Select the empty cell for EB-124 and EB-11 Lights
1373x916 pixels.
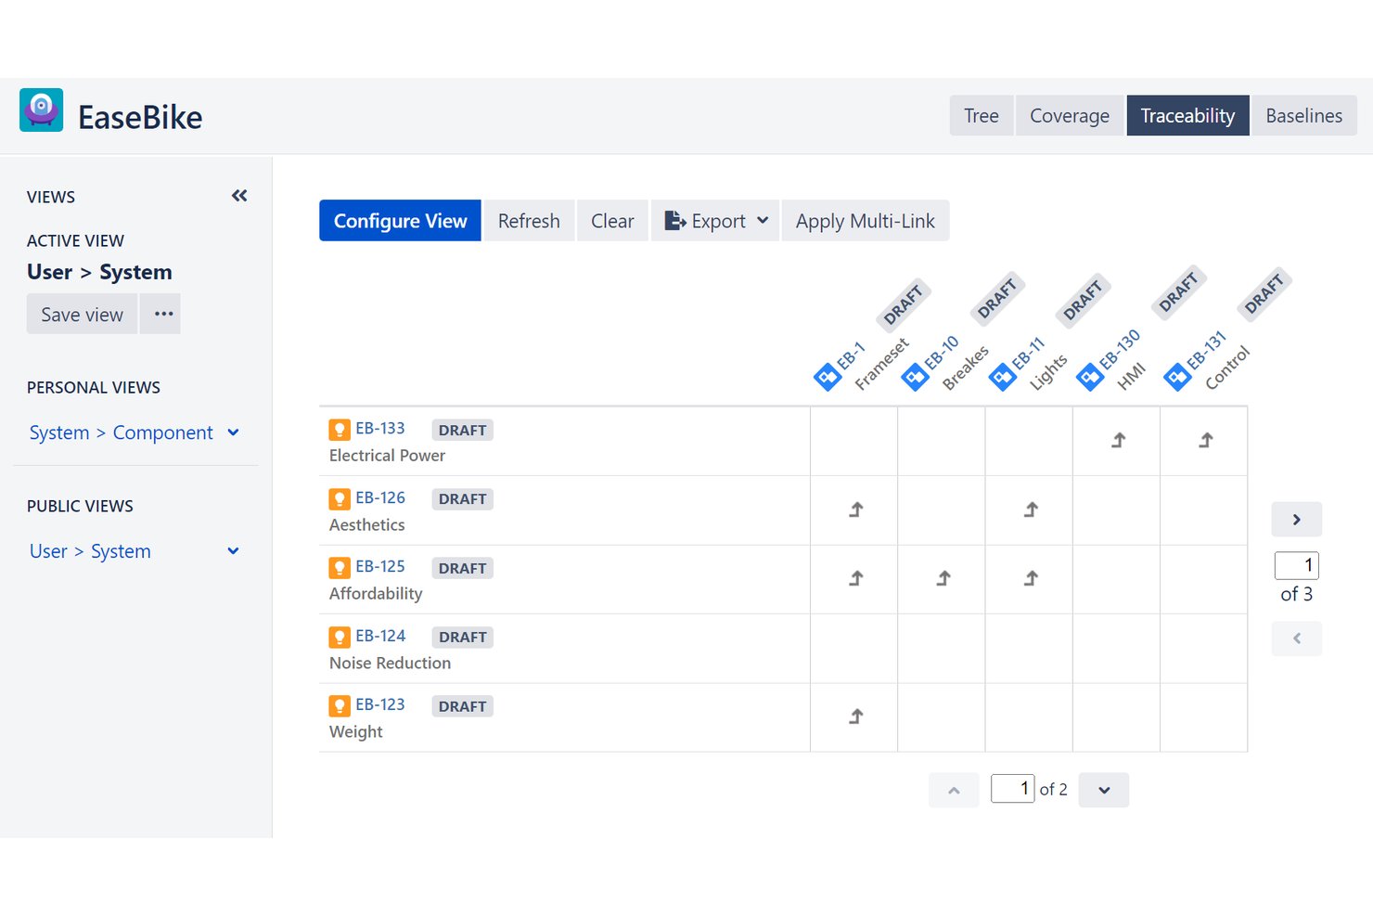[1029, 649]
